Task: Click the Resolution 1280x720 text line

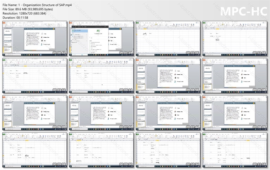Action: coord(24,13)
